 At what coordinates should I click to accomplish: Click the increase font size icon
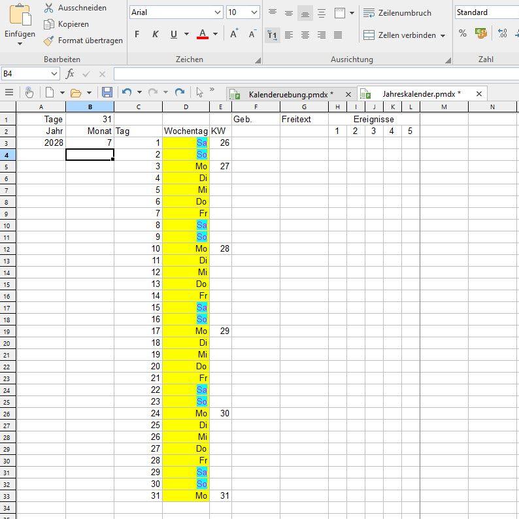point(234,34)
